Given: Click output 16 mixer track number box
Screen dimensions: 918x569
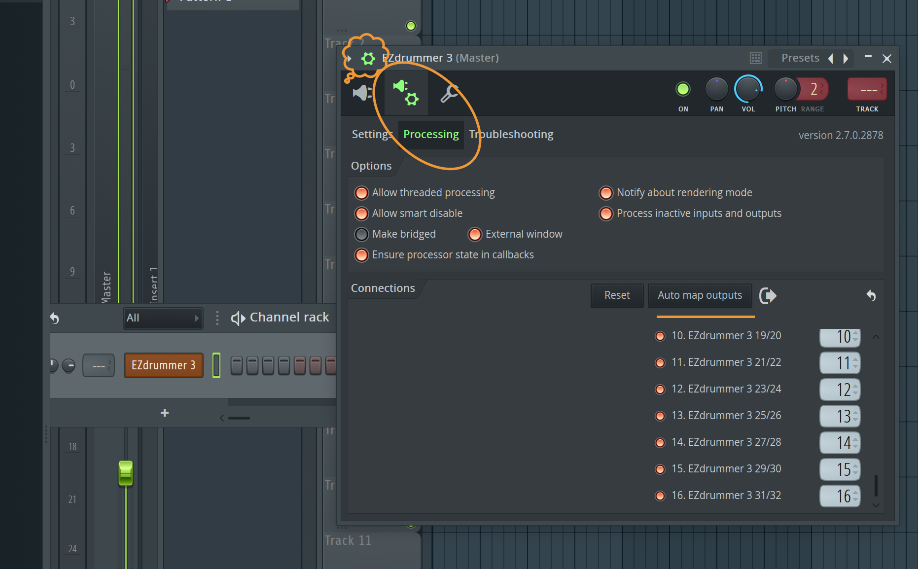Looking at the screenshot, I should tap(840, 496).
